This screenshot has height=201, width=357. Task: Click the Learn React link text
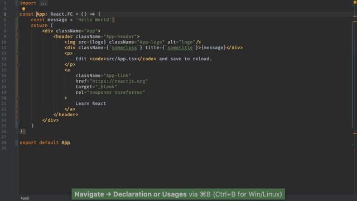(x=90, y=103)
